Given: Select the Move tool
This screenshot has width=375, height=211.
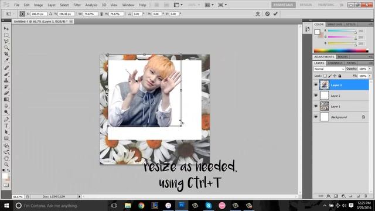Looking at the screenshot, I should (x=6, y=29).
